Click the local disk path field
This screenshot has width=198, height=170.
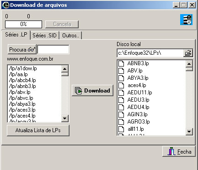point(150,53)
